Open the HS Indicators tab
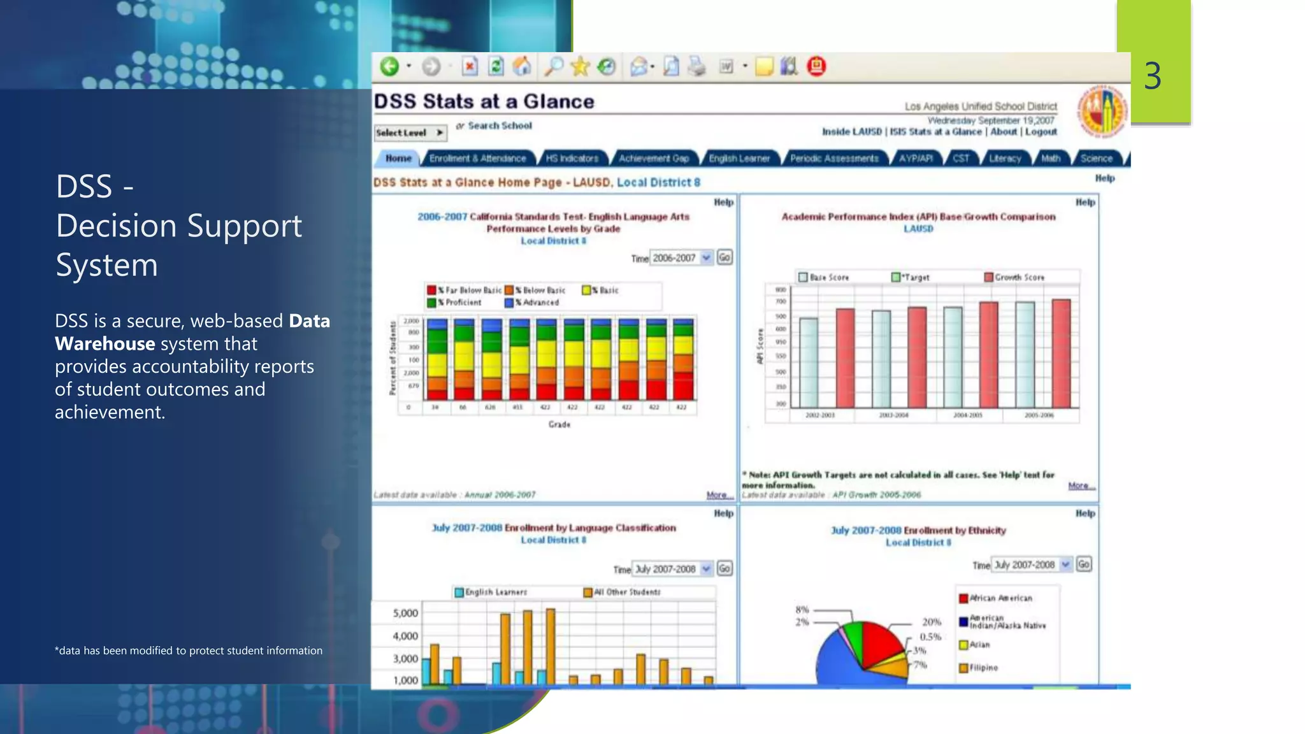This screenshot has height=734, width=1305. click(572, 158)
